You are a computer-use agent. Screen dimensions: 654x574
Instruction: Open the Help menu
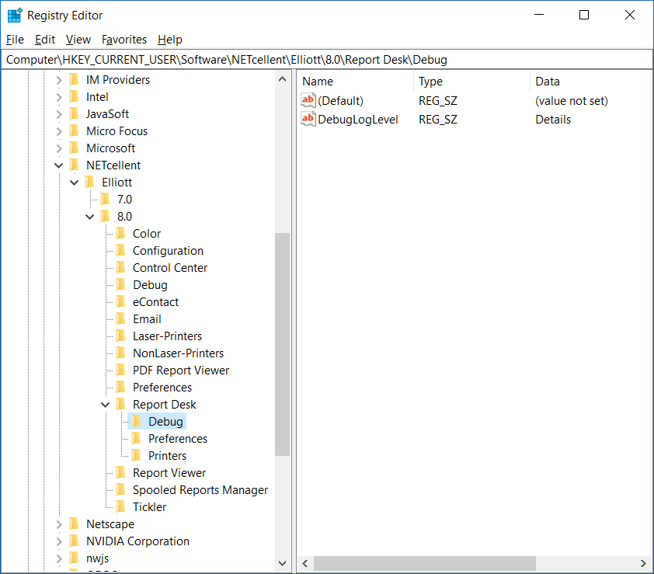click(170, 40)
